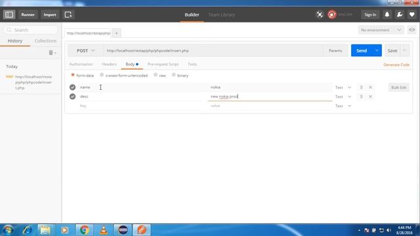Click the history trash delete icon

point(51,52)
